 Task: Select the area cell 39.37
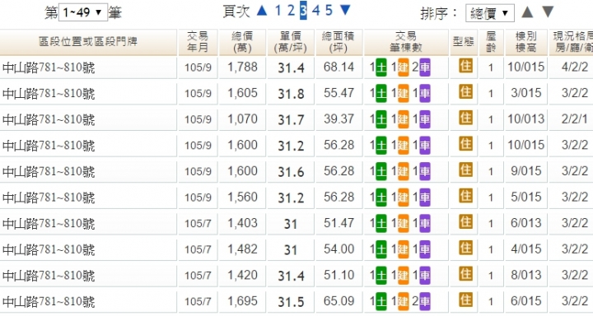point(339,119)
